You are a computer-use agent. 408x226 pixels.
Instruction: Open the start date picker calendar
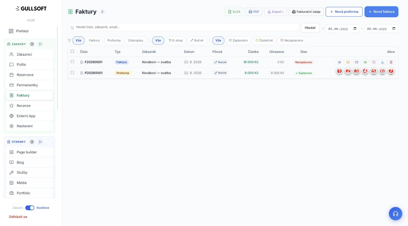355,29
